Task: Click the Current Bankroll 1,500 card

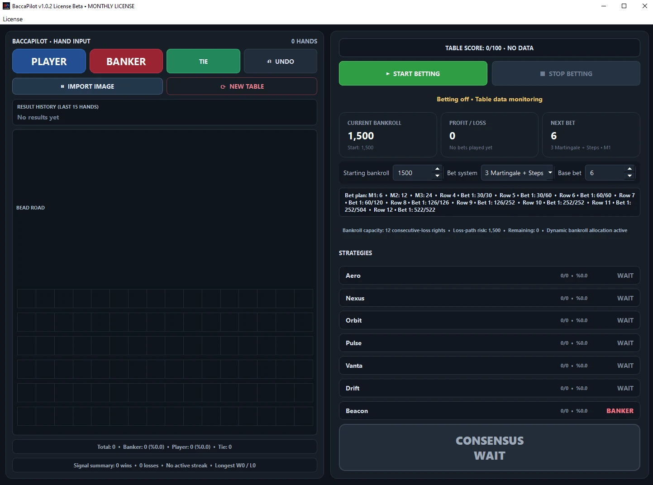Action: [x=388, y=135]
